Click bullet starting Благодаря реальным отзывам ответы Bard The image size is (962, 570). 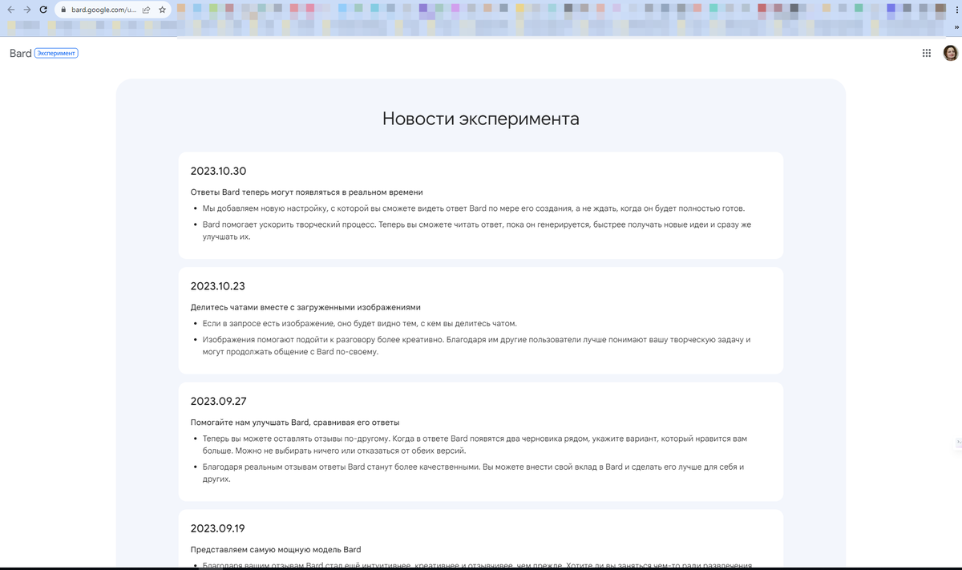[x=473, y=473]
